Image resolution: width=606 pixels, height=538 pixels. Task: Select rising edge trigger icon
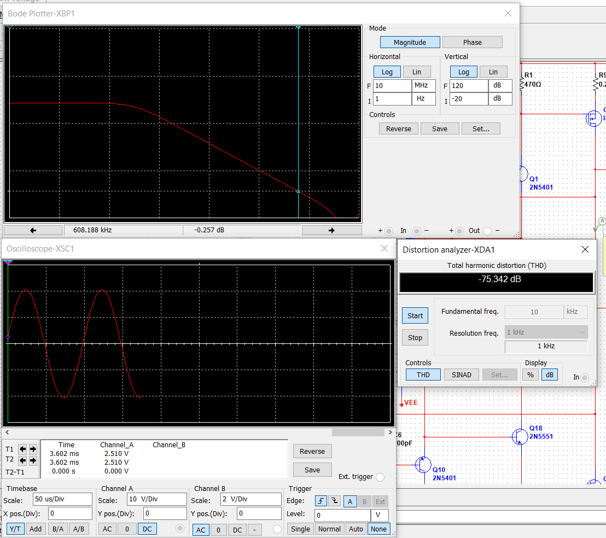tap(321, 501)
